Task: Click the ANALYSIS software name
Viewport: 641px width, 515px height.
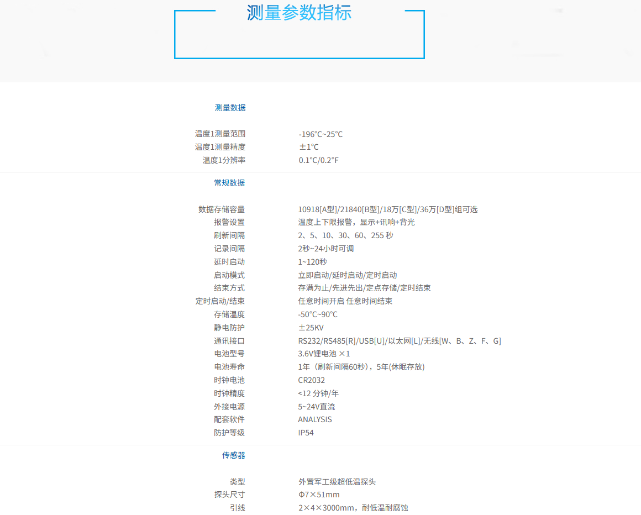Action: click(315, 419)
